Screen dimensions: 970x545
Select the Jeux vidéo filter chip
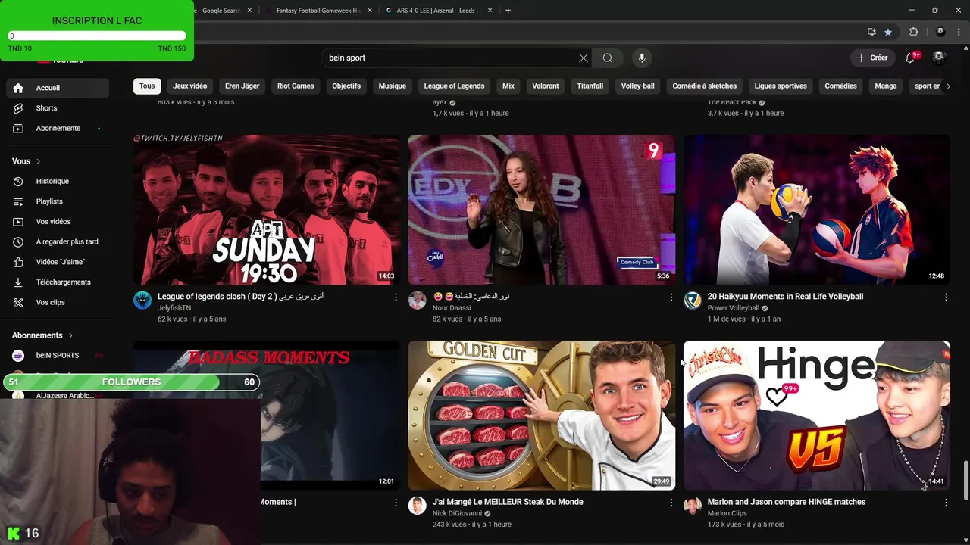189,86
